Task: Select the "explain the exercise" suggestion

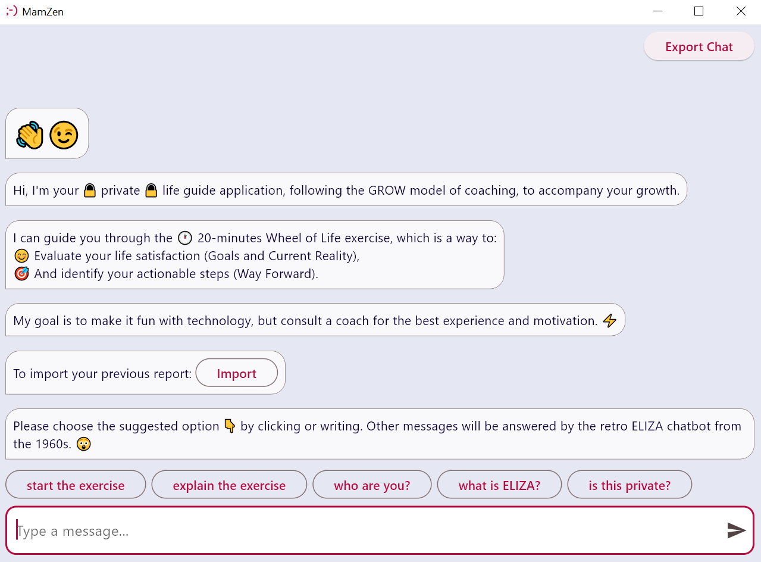Action: coord(229,485)
